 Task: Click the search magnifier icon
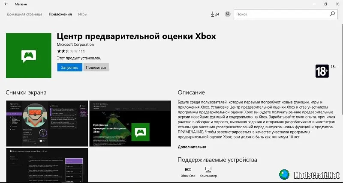[x=332, y=14]
